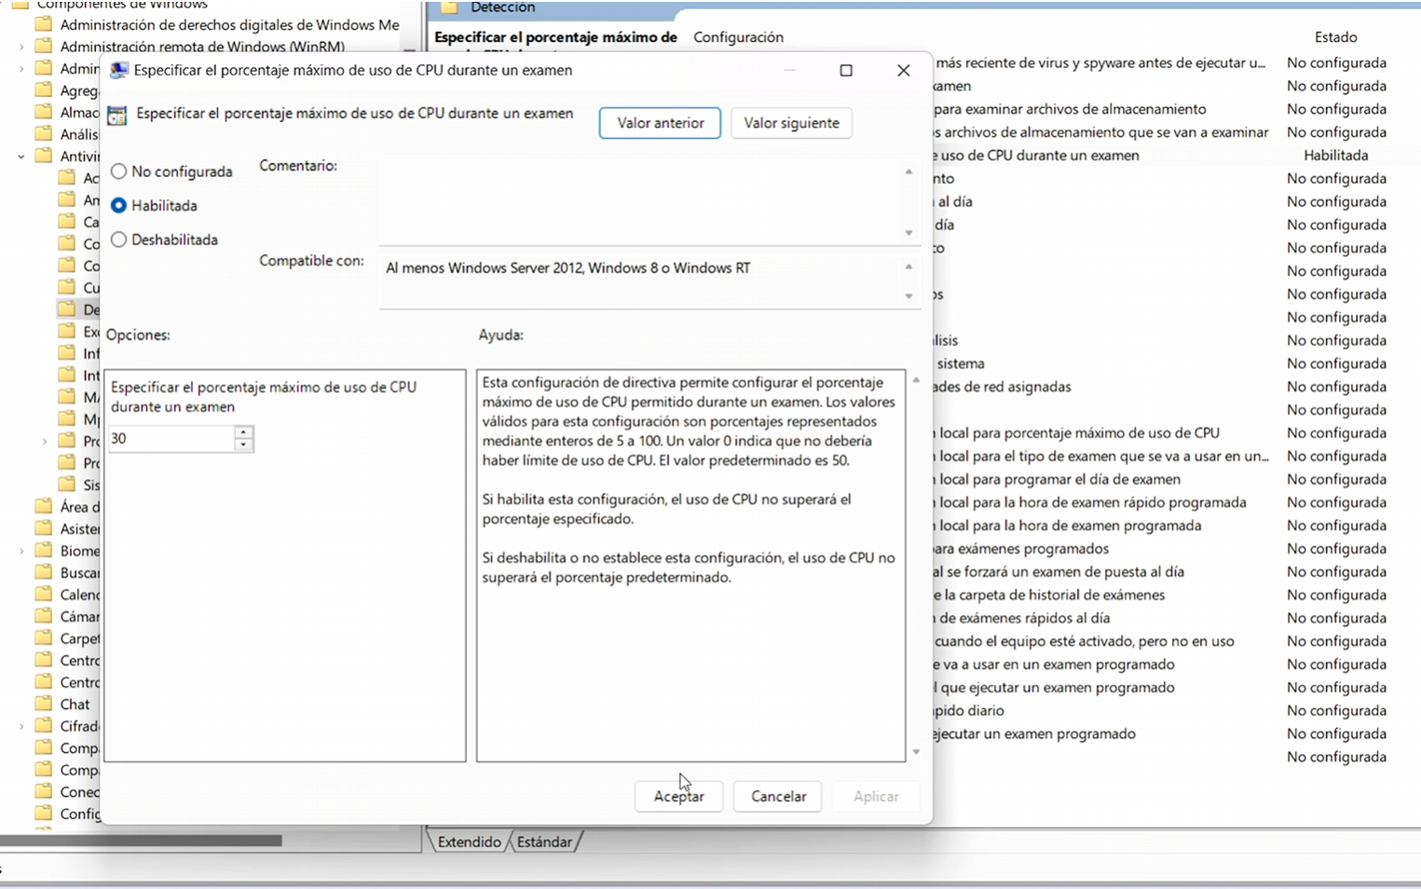Click the folder icon beside Conec
1421x889 pixels.
(43, 791)
